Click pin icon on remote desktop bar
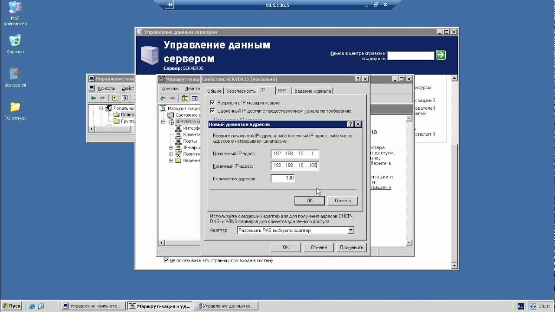The image size is (555, 312). [170, 5]
